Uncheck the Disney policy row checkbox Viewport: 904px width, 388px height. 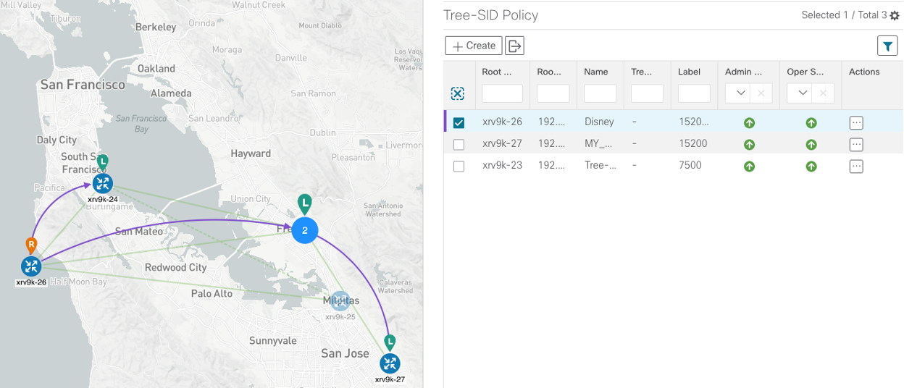coord(459,122)
